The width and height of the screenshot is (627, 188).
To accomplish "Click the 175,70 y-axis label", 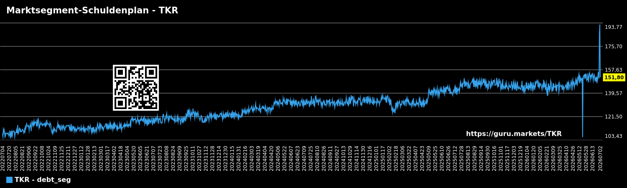I will (613, 46).
